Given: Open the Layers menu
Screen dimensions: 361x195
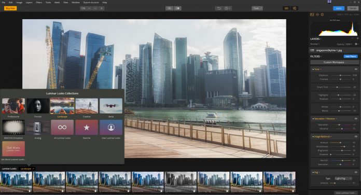Looking at the screenshot, I should pyautogui.click(x=29, y=2).
